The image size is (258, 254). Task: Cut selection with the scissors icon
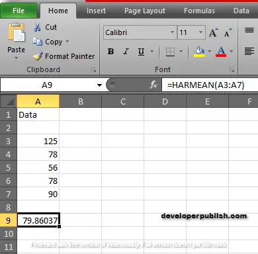pyautogui.click(x=37, y=27)
